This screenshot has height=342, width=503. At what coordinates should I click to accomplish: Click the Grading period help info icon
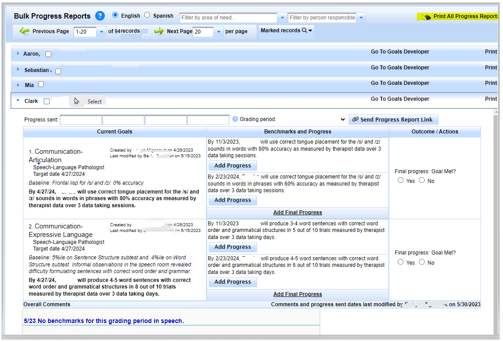[235, 119]
